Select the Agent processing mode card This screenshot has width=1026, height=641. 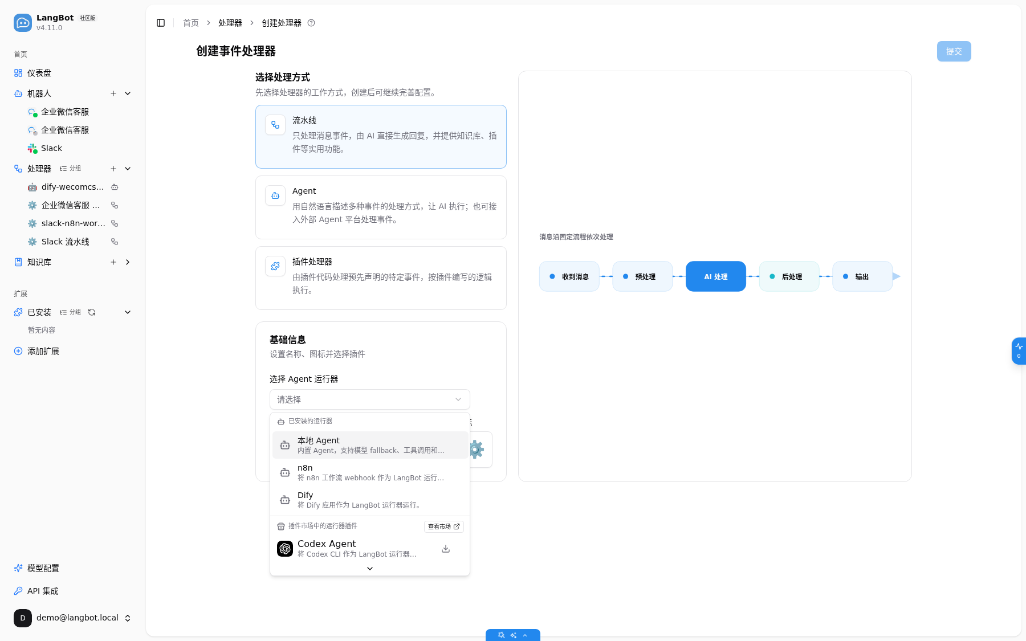click(x=381, y=207)
